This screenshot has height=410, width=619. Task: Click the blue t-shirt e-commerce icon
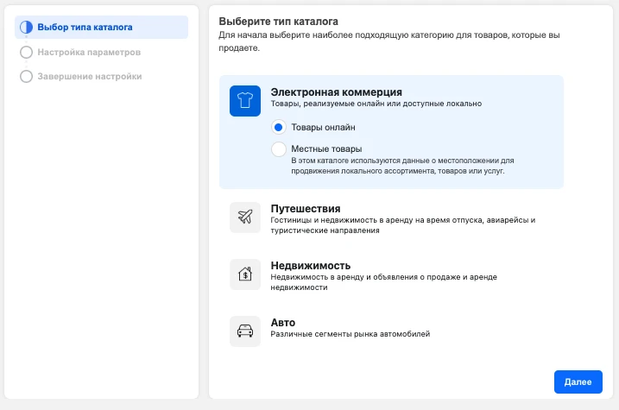245,101
